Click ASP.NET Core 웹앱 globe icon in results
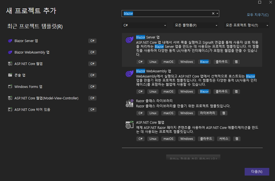This screenshot has width=275, height=181. tap(129, 125)
